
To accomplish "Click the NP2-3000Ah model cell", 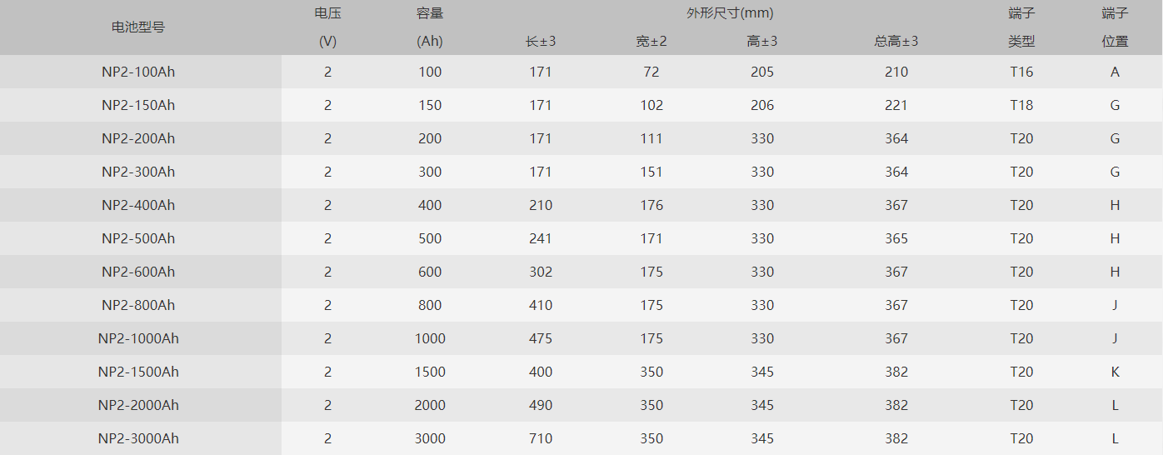I will point(138,438).
